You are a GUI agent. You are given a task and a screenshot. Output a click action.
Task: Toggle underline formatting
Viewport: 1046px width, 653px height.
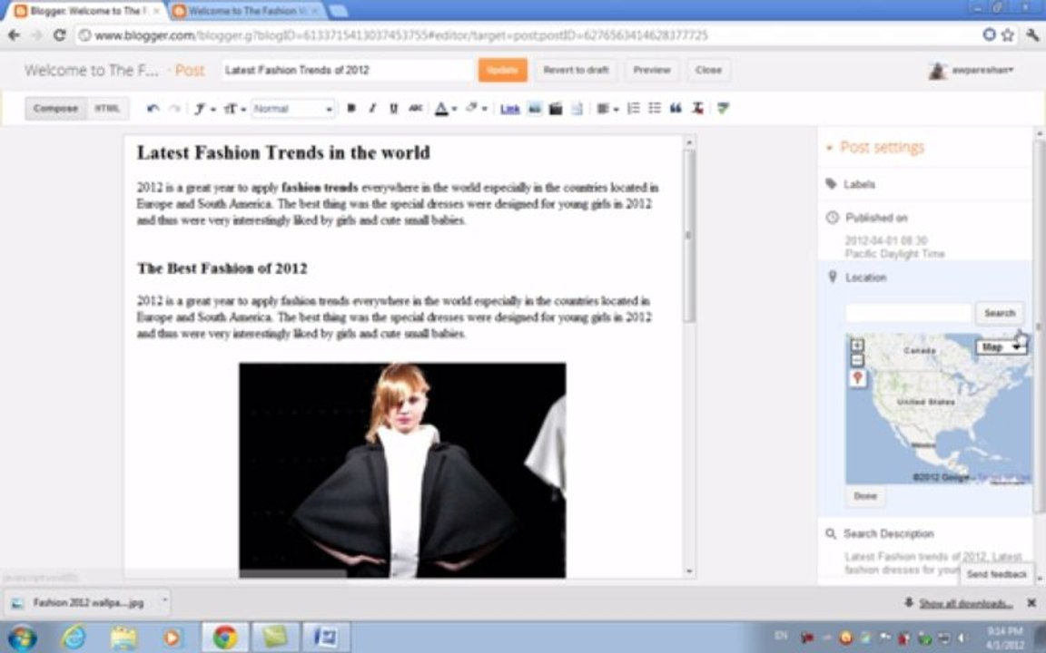click(393, 109)
